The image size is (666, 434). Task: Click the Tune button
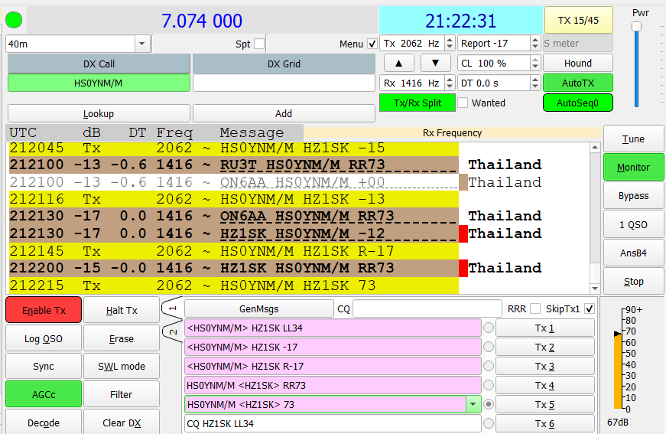633,139
